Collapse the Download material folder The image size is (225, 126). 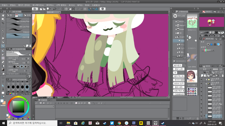point(176,37)
